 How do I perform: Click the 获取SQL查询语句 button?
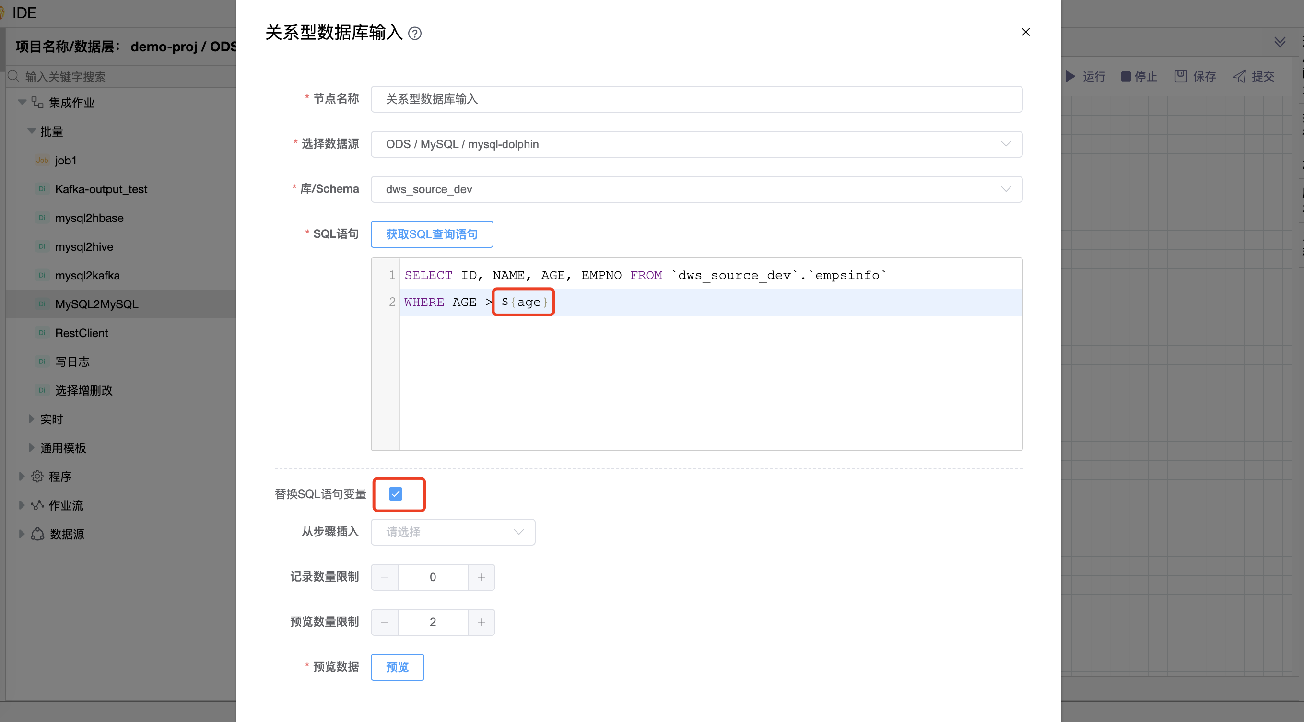pyautogui.click(x=432, y=234)
